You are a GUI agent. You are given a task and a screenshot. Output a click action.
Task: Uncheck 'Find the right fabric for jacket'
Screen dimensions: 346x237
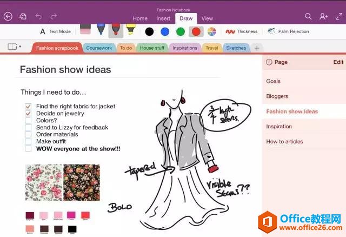(29, 107)
